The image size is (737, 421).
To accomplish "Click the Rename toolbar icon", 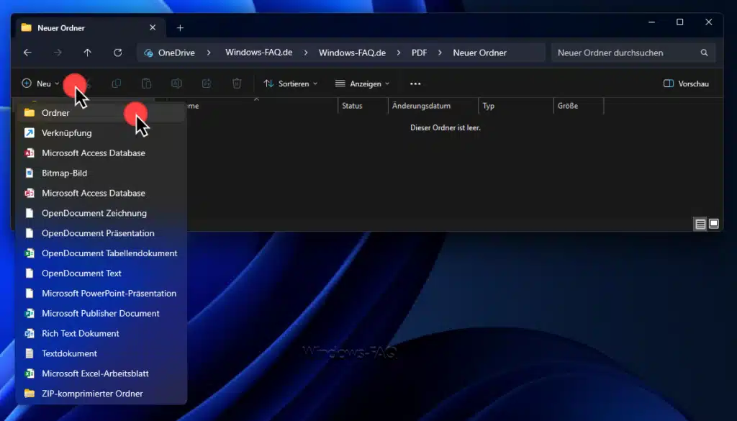I will coord(176,83).
